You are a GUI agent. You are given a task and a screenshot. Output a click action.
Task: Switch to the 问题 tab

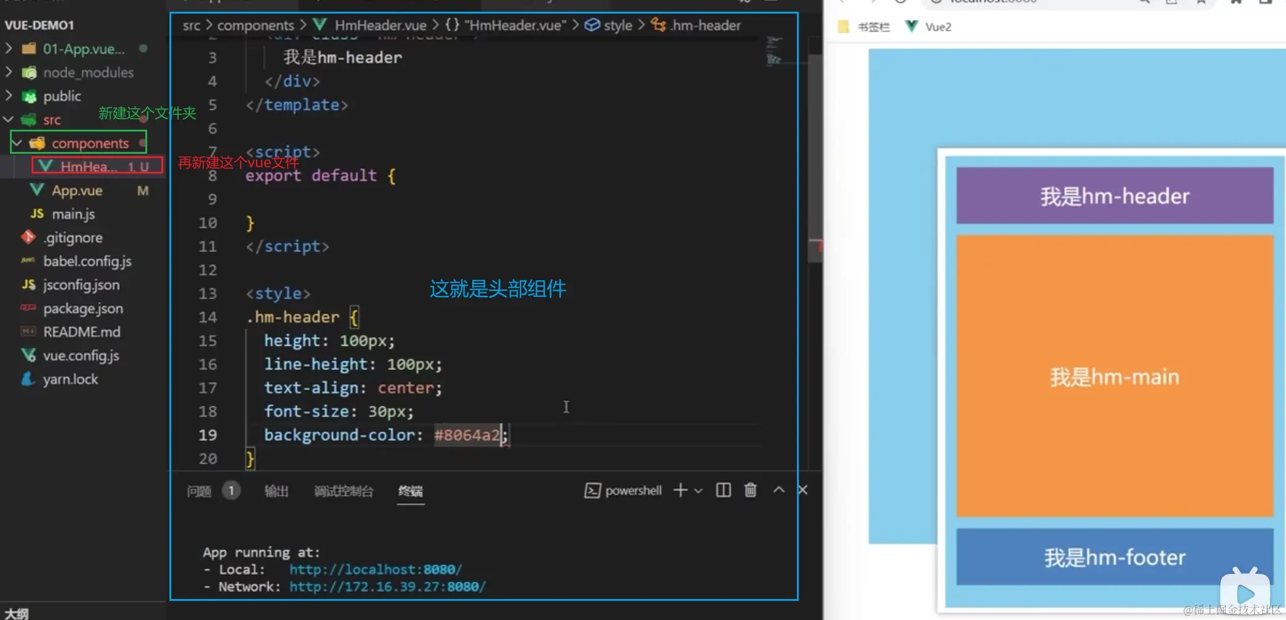(x=199, y=491)
